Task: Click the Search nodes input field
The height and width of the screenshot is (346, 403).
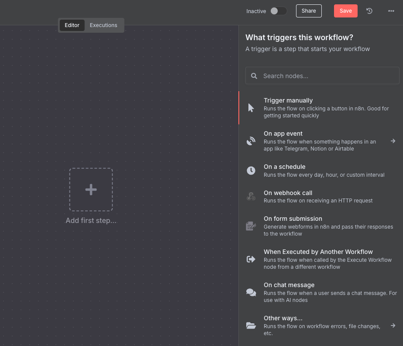Action: click(x=327, y=76)
